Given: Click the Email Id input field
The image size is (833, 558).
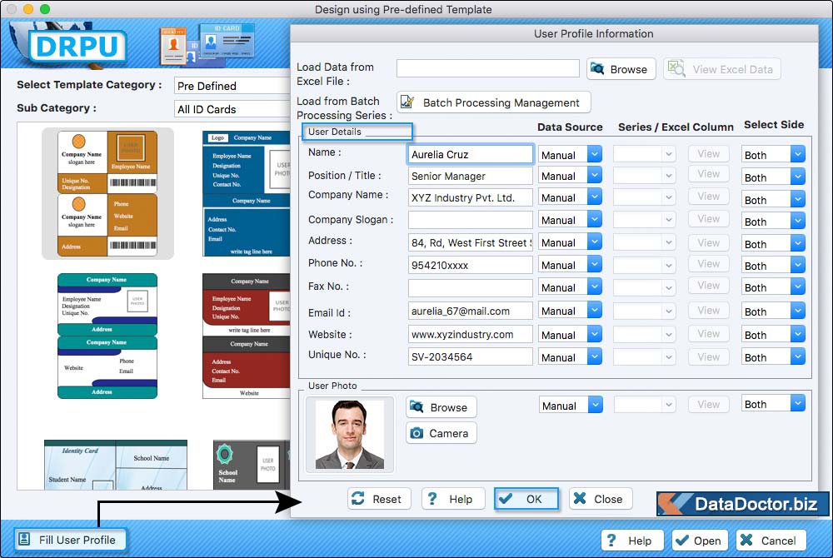Looking at the screenshot, I should coord(471,311).
